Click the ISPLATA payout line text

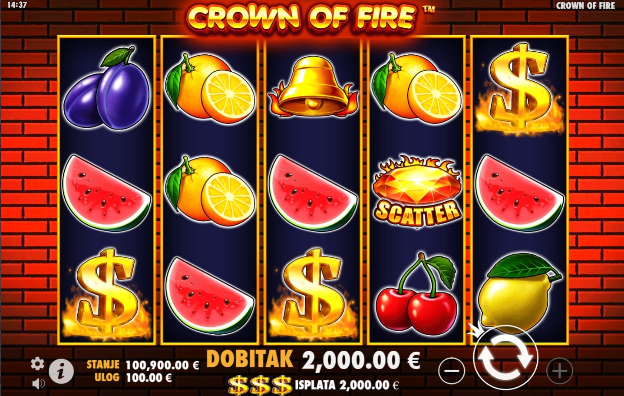click(347, 385)
